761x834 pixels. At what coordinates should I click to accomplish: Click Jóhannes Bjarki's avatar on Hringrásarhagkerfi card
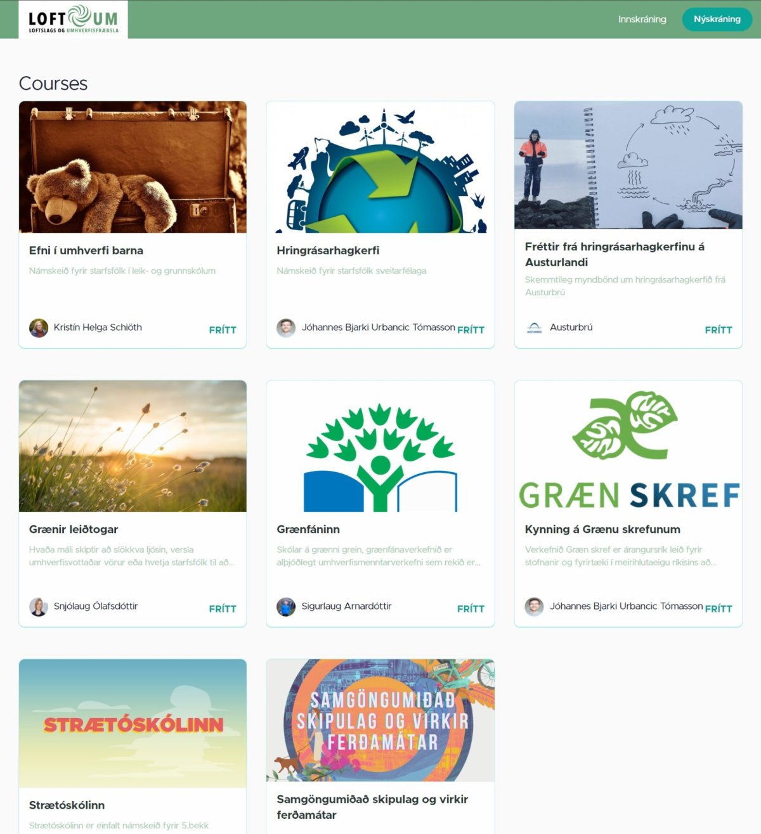[286, 328]
